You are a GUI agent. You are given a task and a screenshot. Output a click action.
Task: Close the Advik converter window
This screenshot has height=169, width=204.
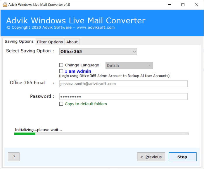click(x=197, y=5)
